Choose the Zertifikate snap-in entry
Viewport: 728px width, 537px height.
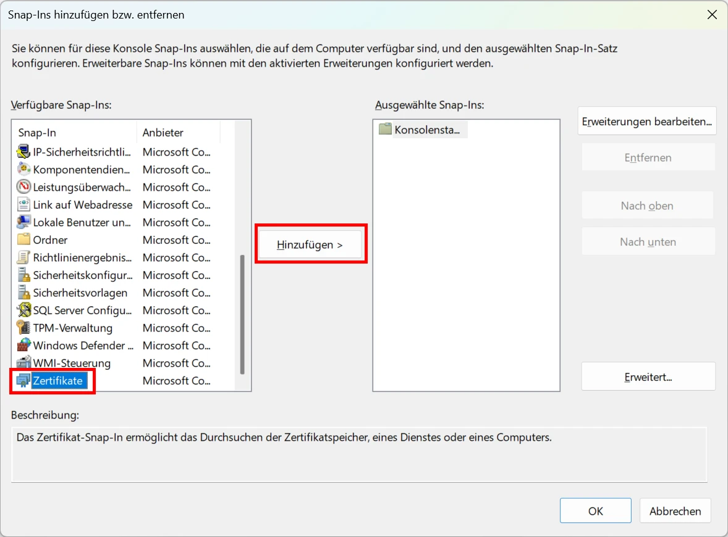[57, 381]
